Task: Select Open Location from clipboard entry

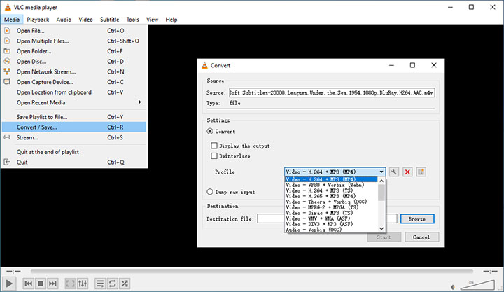Action: click(x=74, y=92)
